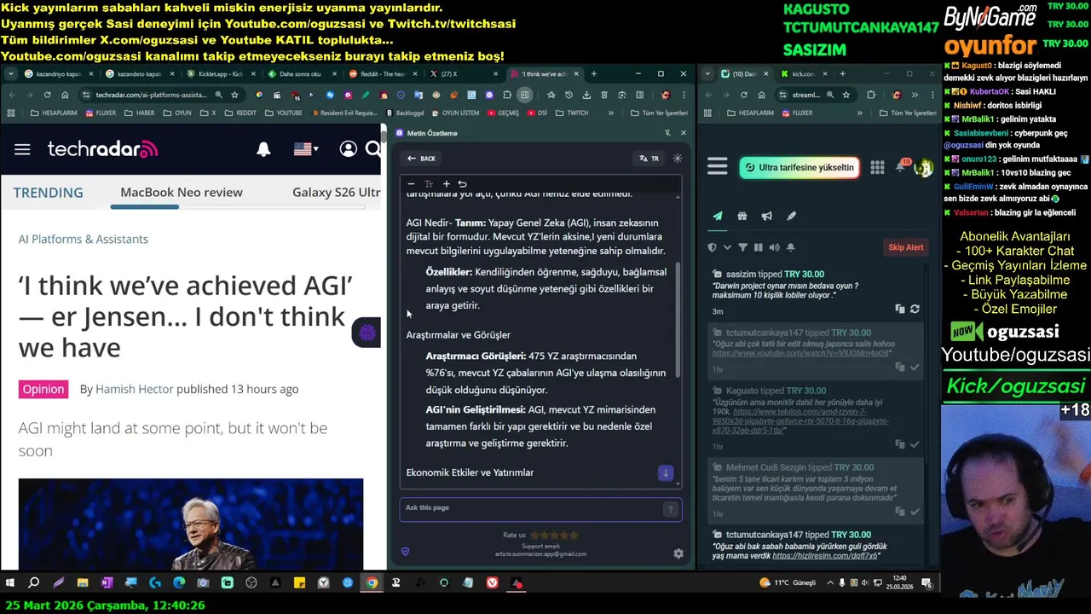The image size is (1091, 614).
Task: Open the US flag region selector
Action: pos(305,149)
